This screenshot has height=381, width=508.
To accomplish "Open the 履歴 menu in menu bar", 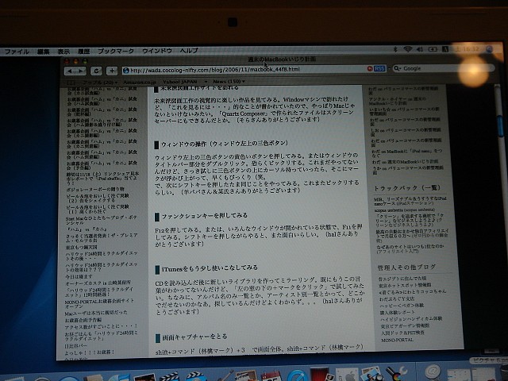I will [x=85, y=51].
